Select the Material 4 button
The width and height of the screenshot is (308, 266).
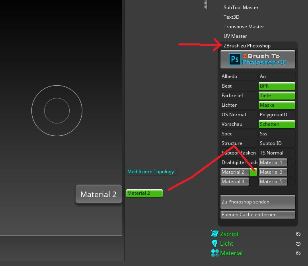pyautogui.click(x=235, y=182)
